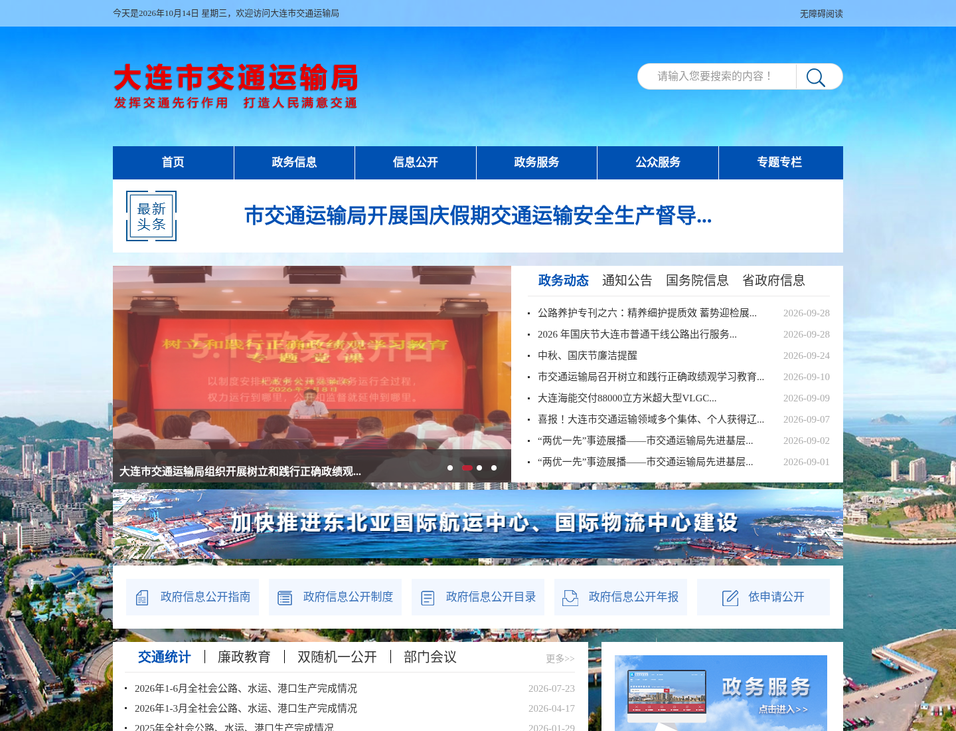Viewport: 956px width, 731px height.
Task: Open 2026年1-3月全社会公路、水运、港口生产完成情况
Action: coord(246,708)
